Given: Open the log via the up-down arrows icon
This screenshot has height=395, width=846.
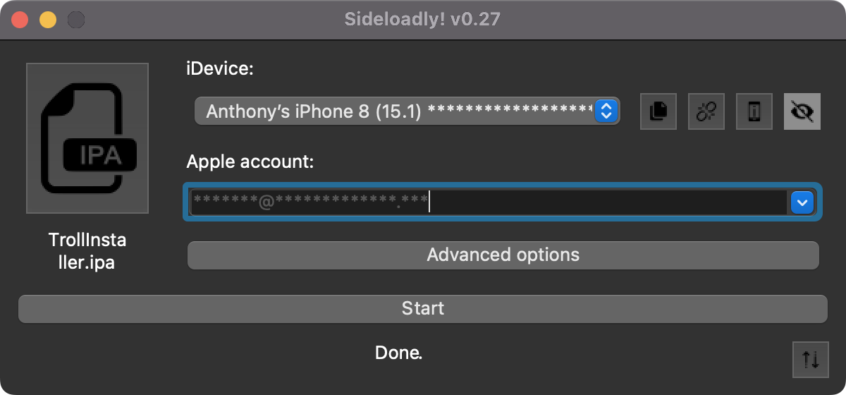Looking at the screenshot, I should point(811,360).
